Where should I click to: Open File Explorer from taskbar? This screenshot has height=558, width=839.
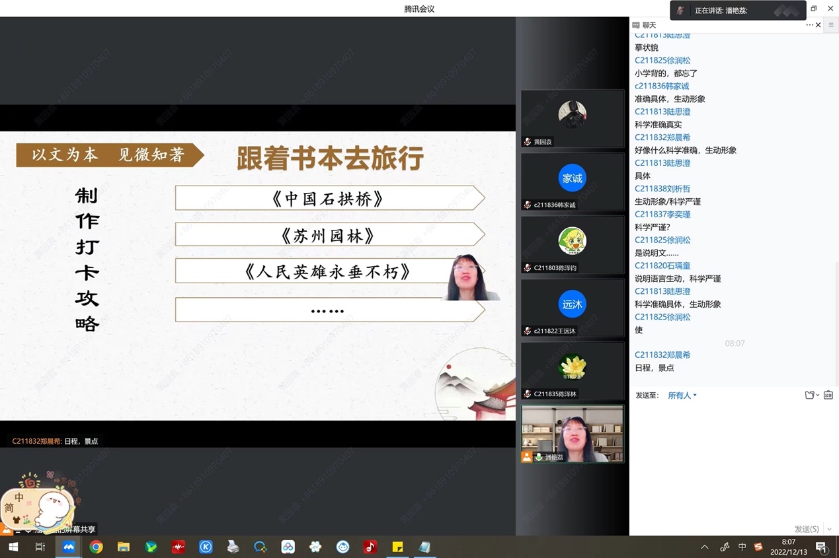[x=124, y=547]
